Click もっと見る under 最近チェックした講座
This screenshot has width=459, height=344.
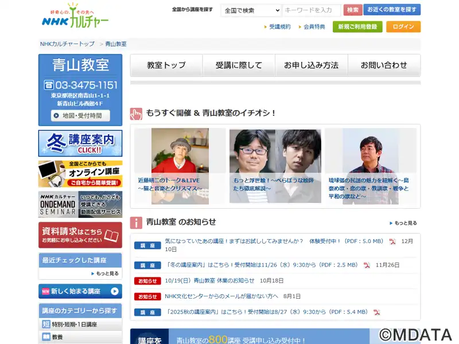[105, 273]
